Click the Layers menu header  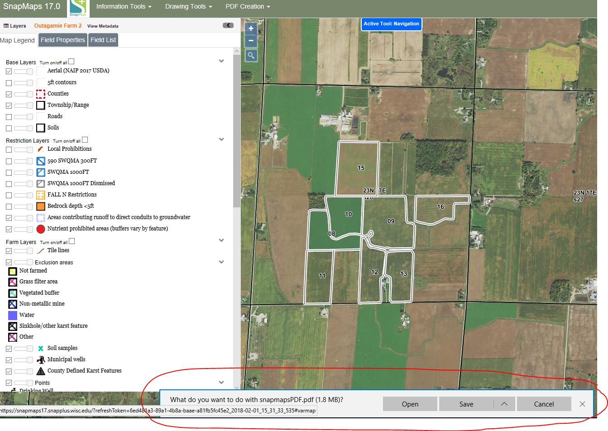tap(15, 26)
